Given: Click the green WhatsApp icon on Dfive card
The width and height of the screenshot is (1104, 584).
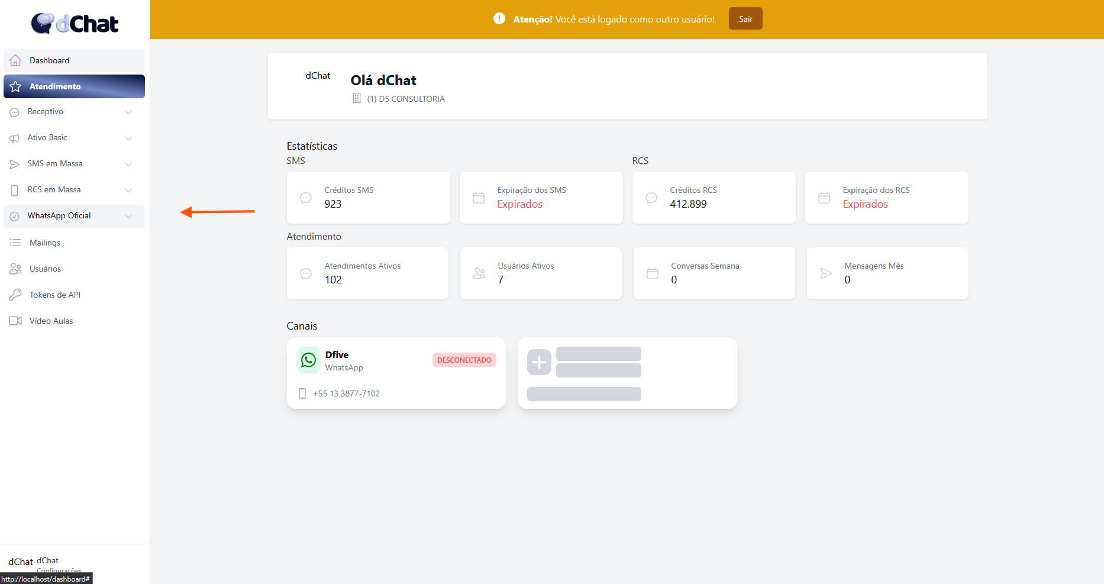Looking at the screenshot, I should pos(308,360).
